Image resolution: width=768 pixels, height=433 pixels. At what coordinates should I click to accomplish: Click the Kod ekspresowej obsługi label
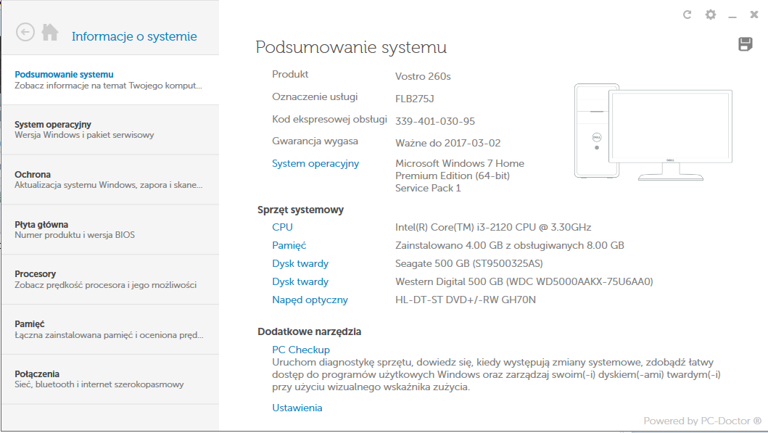coord(330,119)
